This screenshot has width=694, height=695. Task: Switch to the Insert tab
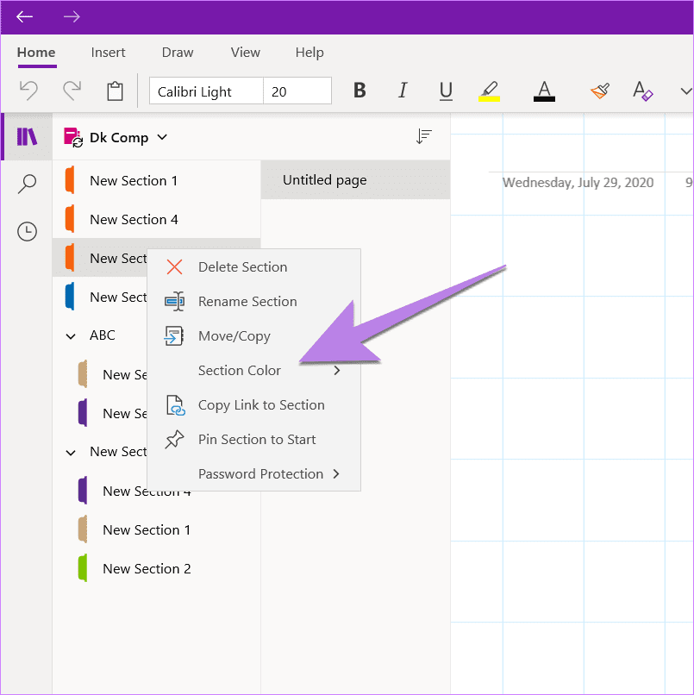108,53
